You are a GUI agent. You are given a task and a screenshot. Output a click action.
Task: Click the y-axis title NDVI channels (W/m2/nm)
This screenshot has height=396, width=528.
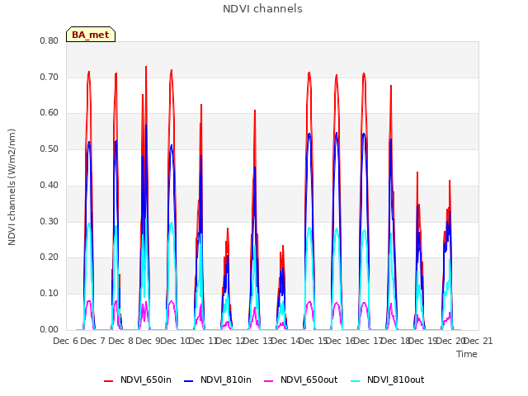click(x=12, y=187)
